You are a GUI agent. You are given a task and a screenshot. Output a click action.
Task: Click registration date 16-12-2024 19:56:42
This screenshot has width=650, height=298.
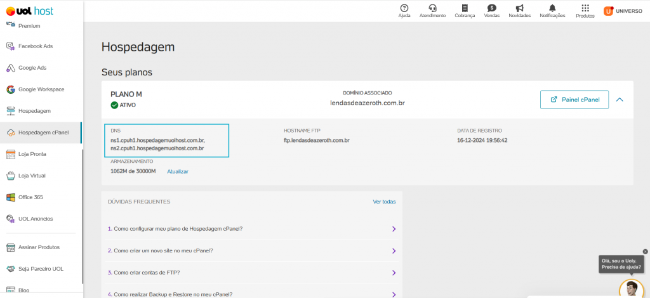482,140
